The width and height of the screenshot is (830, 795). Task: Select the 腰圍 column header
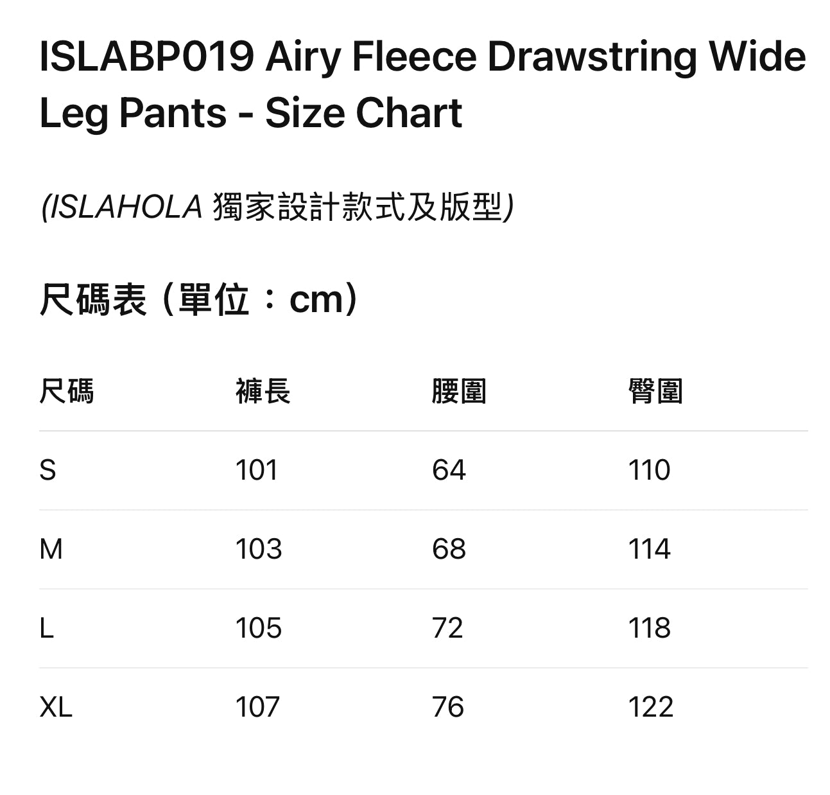click(x=459, y=391)
